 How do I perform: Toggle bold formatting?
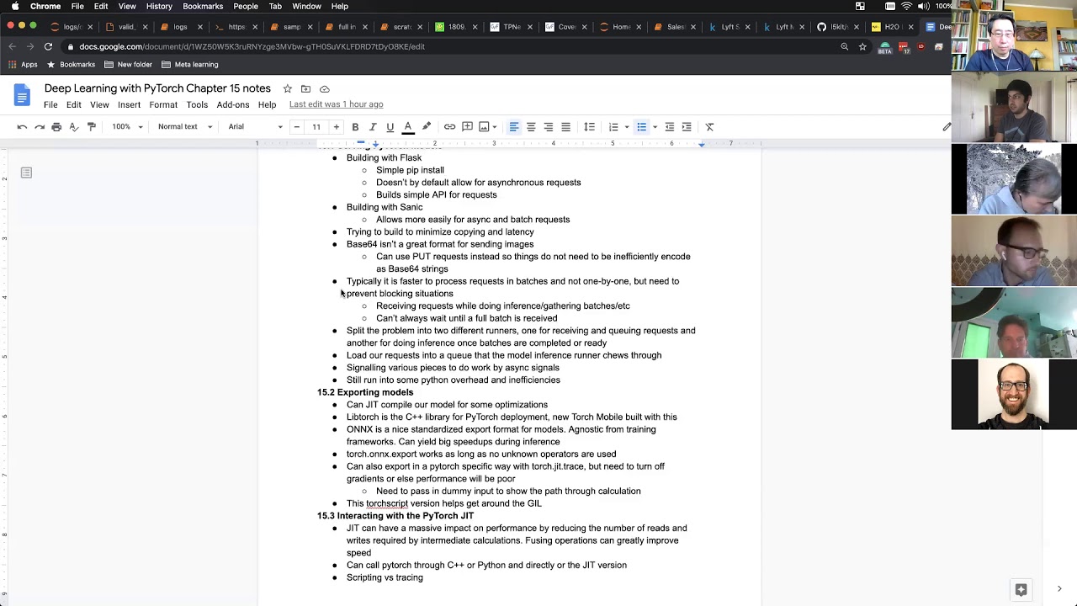(355, 127)
